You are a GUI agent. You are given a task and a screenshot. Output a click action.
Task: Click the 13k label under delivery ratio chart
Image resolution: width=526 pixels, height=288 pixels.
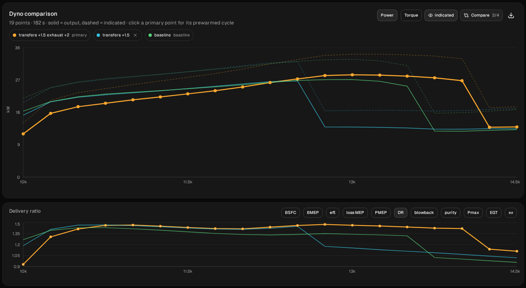click(352, 271)
